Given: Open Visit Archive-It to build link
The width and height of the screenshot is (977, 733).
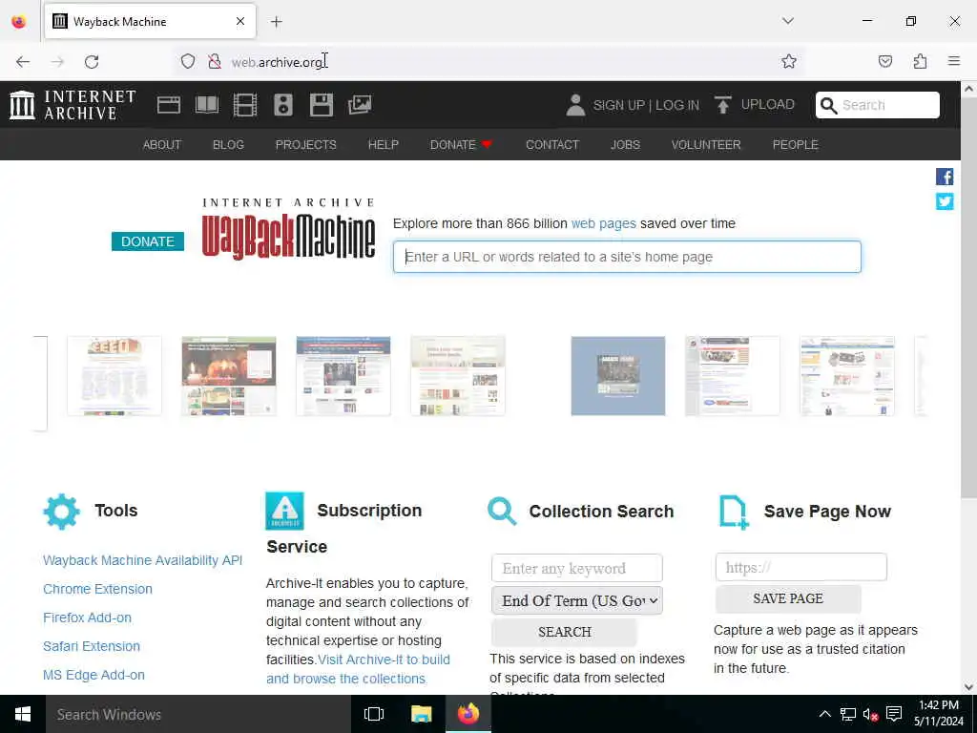Looking at the screenshot, I should (x=384, y=660).
